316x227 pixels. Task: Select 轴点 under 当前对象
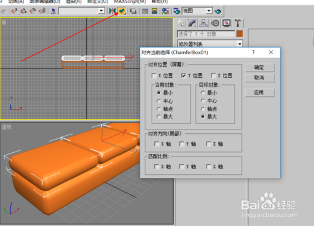[159, 109]
